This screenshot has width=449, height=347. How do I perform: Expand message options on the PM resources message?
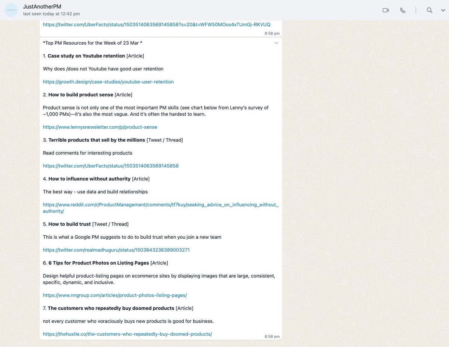tap(276, 43)
